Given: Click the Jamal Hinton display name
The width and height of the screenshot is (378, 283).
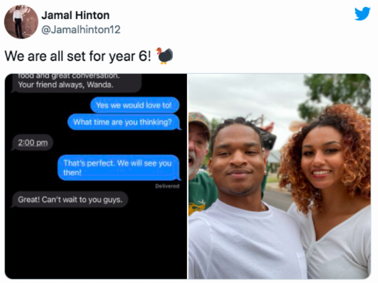Looking at the screenshot, I should [x=76, y=15].
